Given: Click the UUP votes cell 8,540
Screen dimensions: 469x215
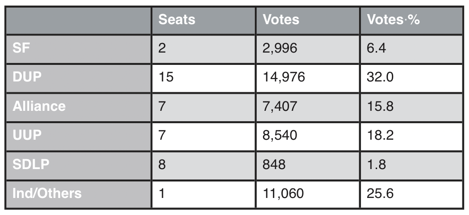Looking at the screenshot, I should click(280, 135).
